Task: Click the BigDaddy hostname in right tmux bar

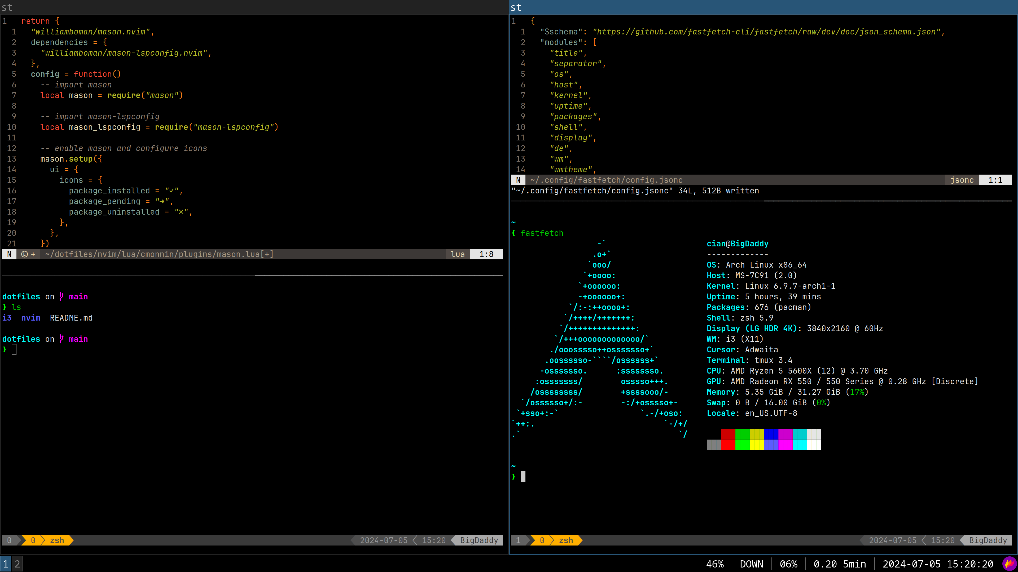Action: pyautogui.click(x=988, y=540)
